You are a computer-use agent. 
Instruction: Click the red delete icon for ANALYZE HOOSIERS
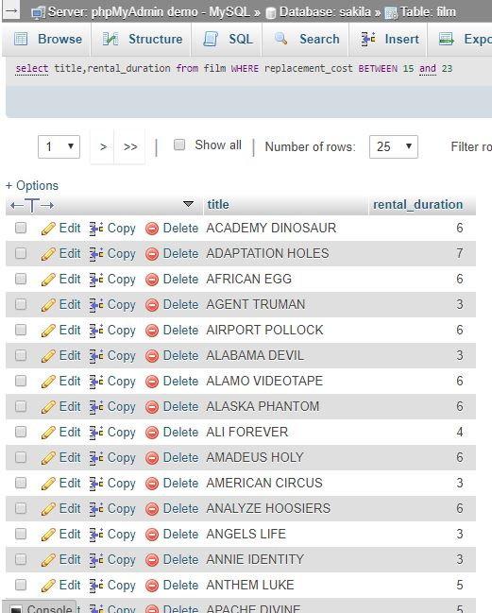[152, 509]
